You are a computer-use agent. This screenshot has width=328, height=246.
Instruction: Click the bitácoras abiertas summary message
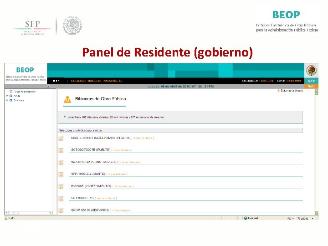click(x=116, y=117)
